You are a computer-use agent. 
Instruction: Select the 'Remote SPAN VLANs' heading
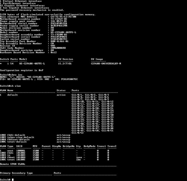tap(12, 164)
